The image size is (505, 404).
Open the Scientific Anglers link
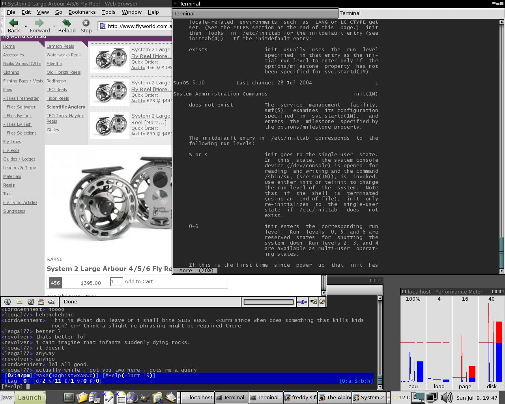click(x=65, y=107)
